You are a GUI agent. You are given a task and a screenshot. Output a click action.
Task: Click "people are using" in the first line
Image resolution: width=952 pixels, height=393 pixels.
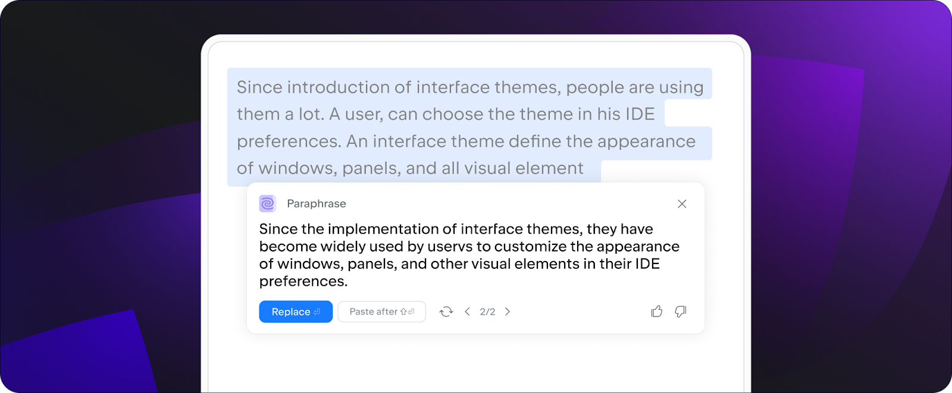click(x=635, y=87)
